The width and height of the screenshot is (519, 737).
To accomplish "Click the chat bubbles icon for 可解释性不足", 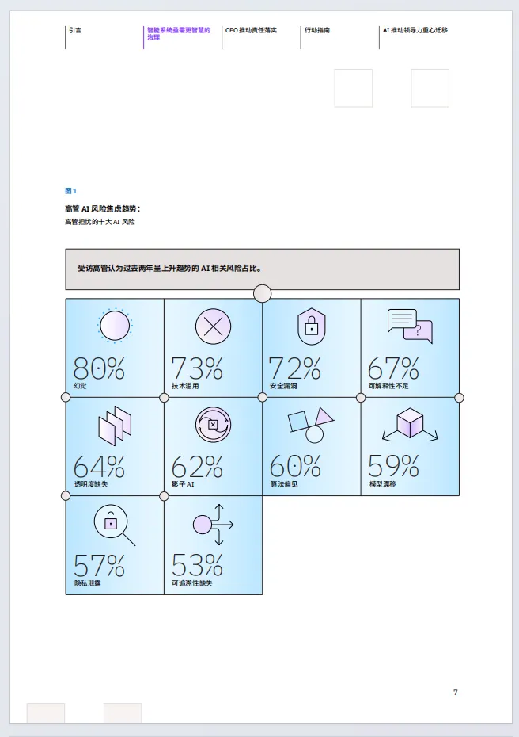I will (410, 326).
